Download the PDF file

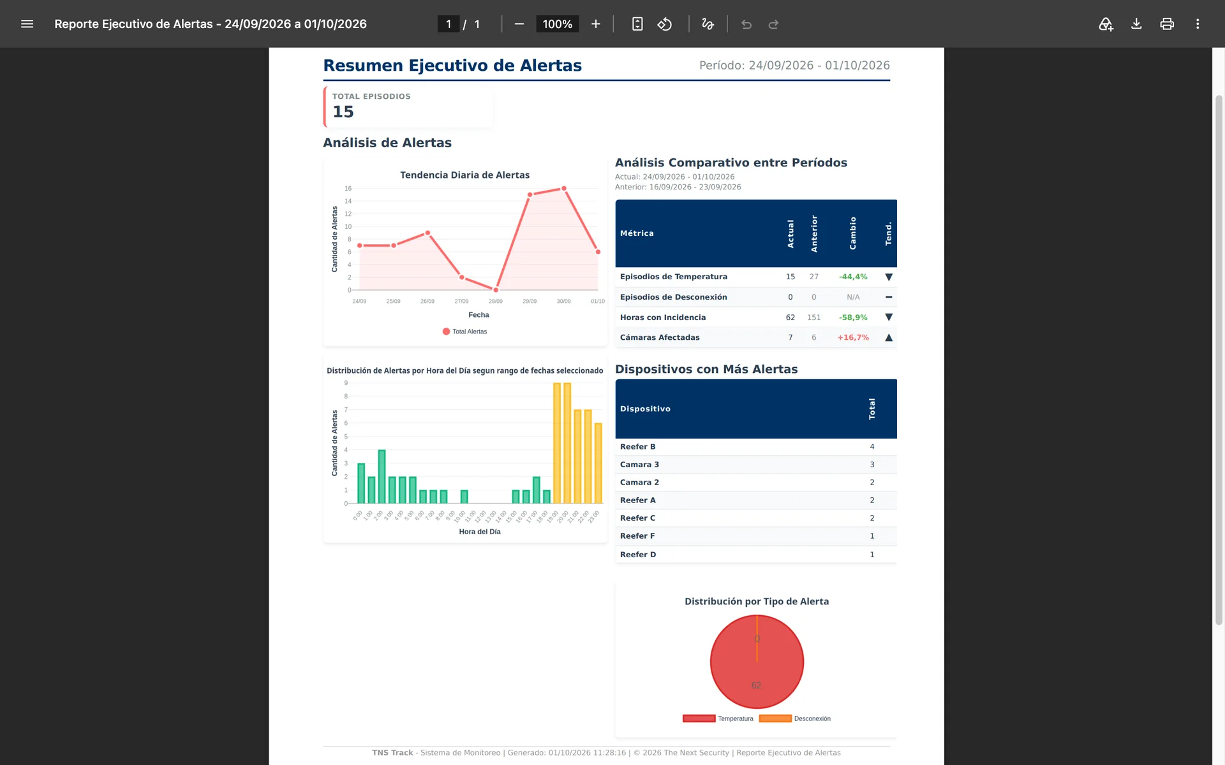point(1136,24)
